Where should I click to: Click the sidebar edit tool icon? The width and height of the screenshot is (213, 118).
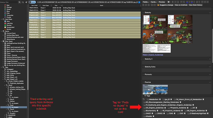pyautogui.click(x=26, y=2)
